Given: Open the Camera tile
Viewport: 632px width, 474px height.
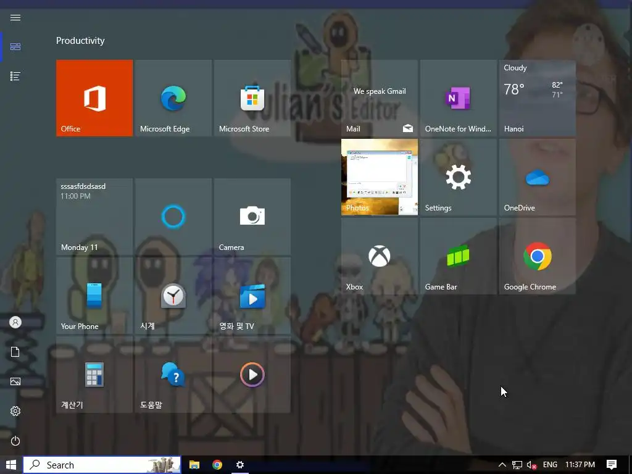Looking at the screenshot, I should [252, 217].
